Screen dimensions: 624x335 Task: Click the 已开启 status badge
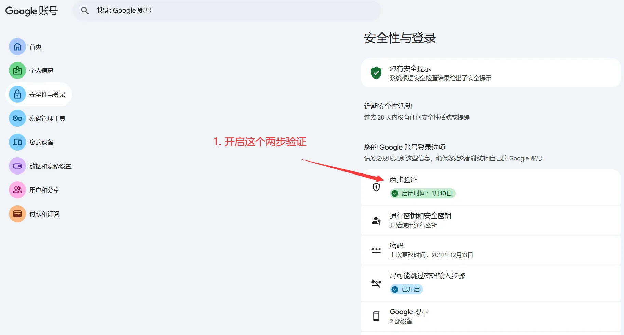coord(406,289)
